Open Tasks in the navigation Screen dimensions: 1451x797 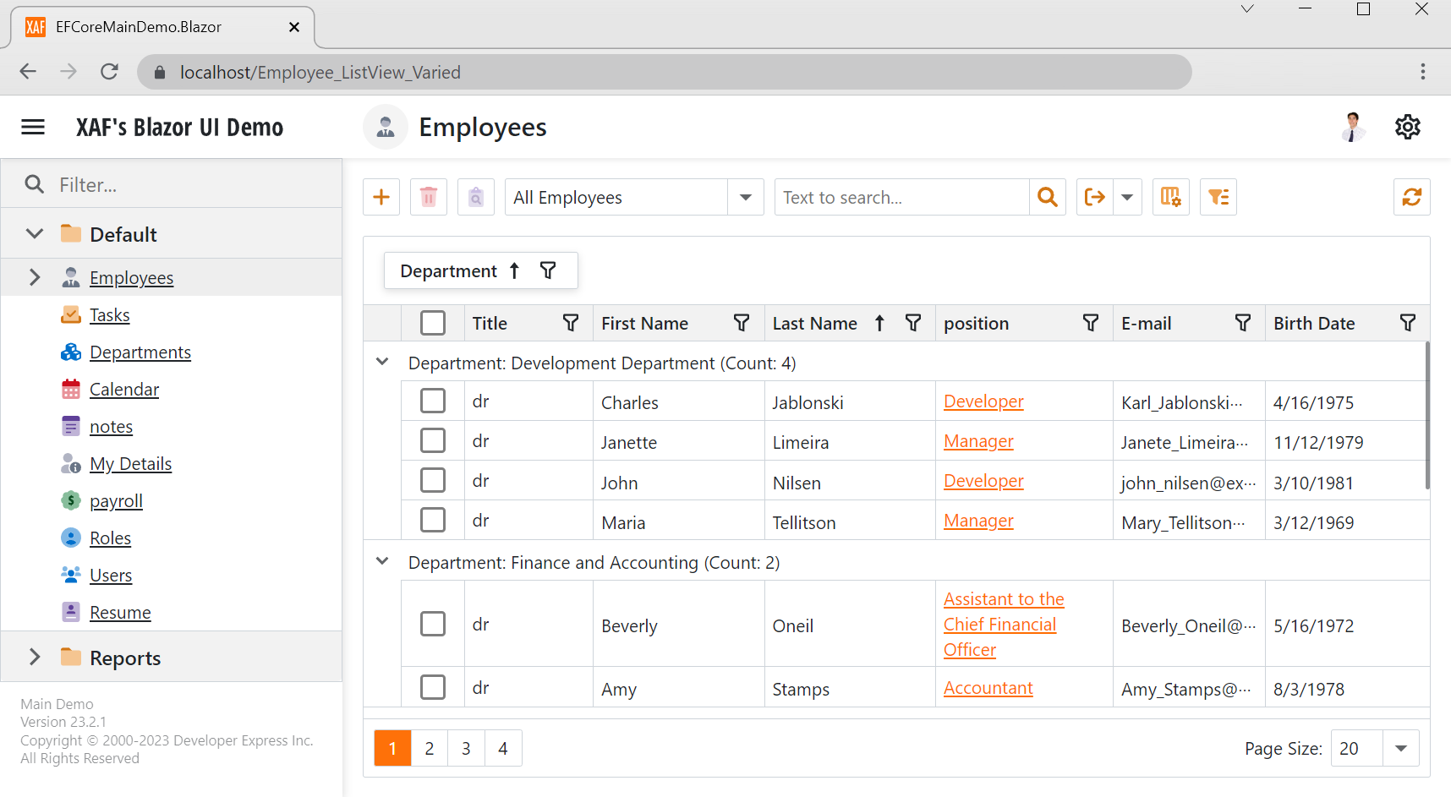coord(110,315)
